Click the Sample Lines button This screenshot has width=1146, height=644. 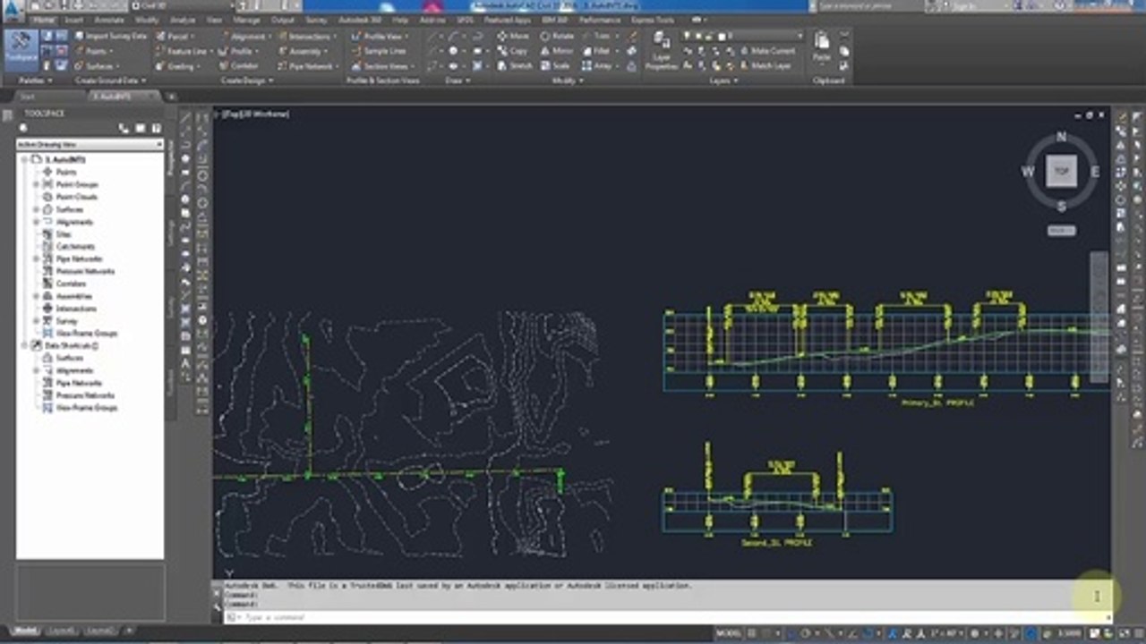click(x=379, y=51)
